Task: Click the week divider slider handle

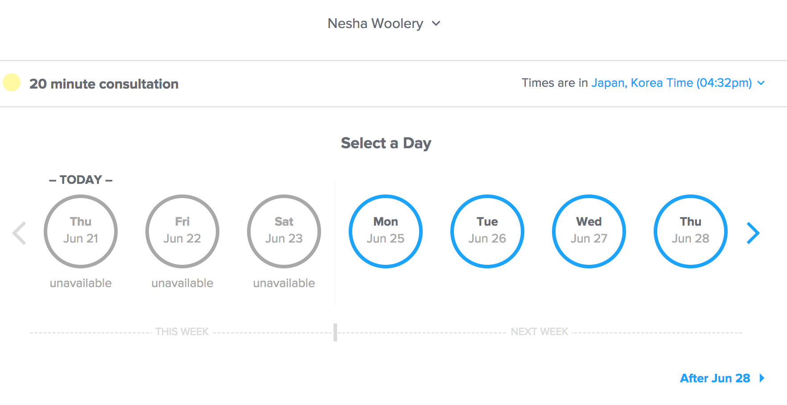Action: (x=335, y=332)
